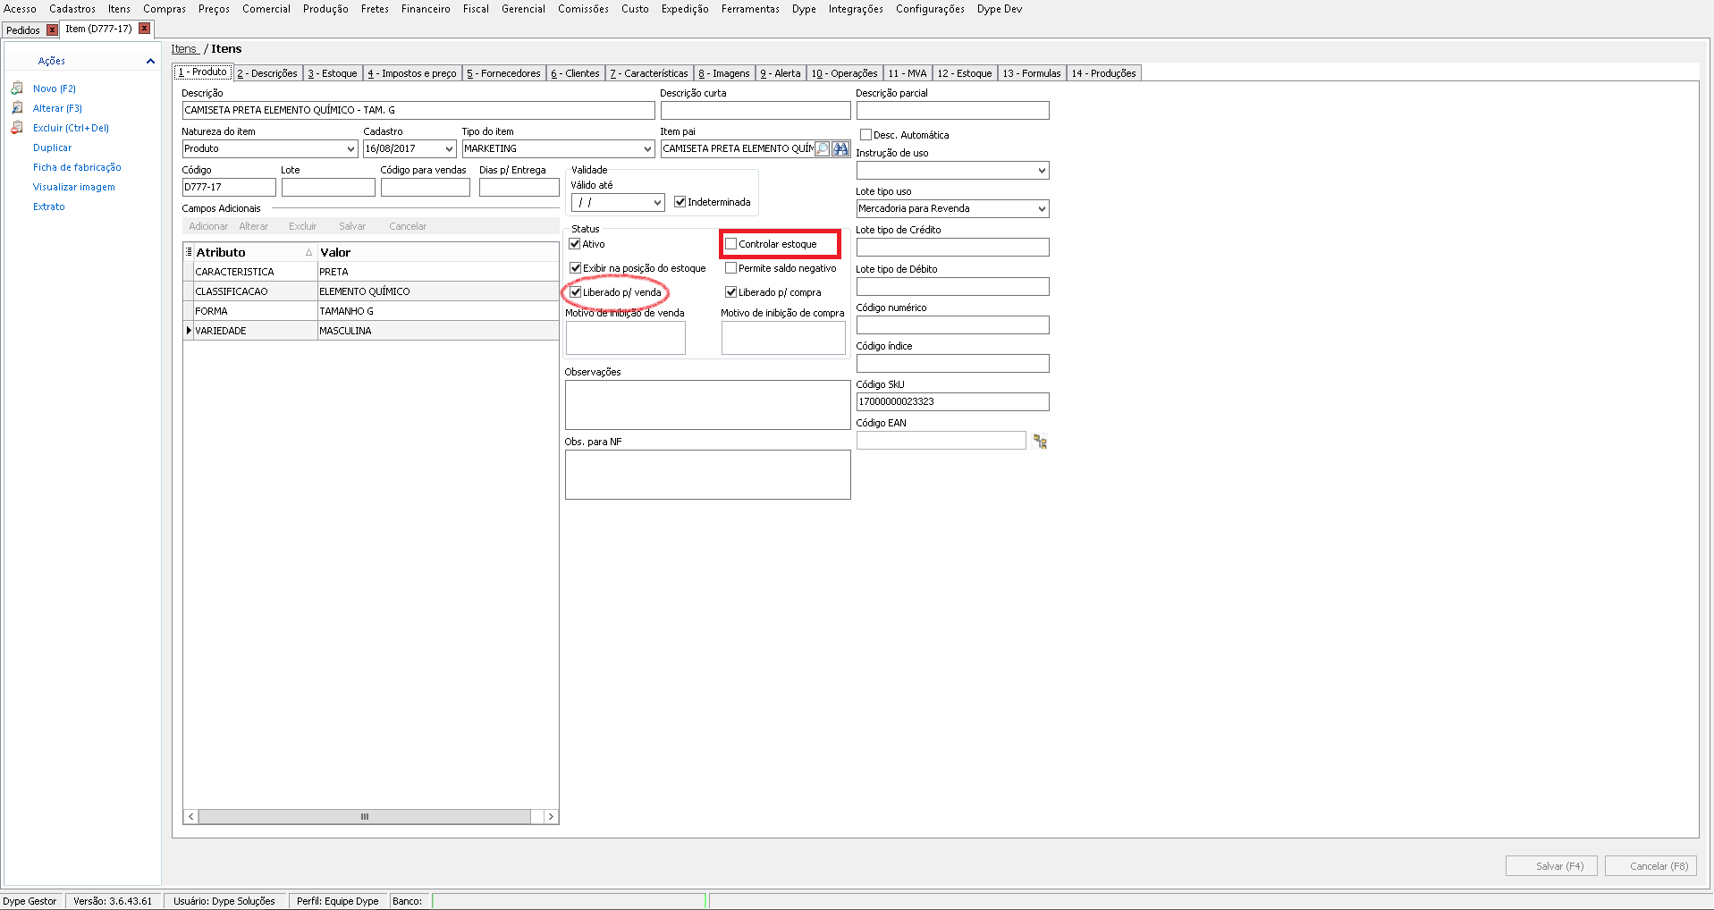Screen dimensions: 1714x910
Task: Click the Visualizar imagem link
Action: [x=74, y=188]
